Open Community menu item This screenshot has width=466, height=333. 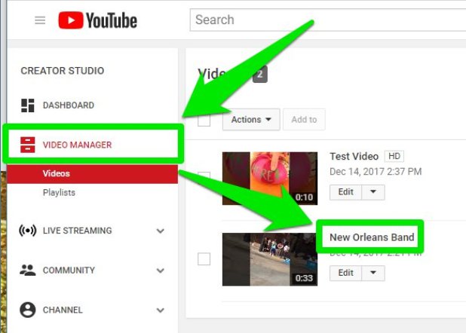tap(69, 270)
